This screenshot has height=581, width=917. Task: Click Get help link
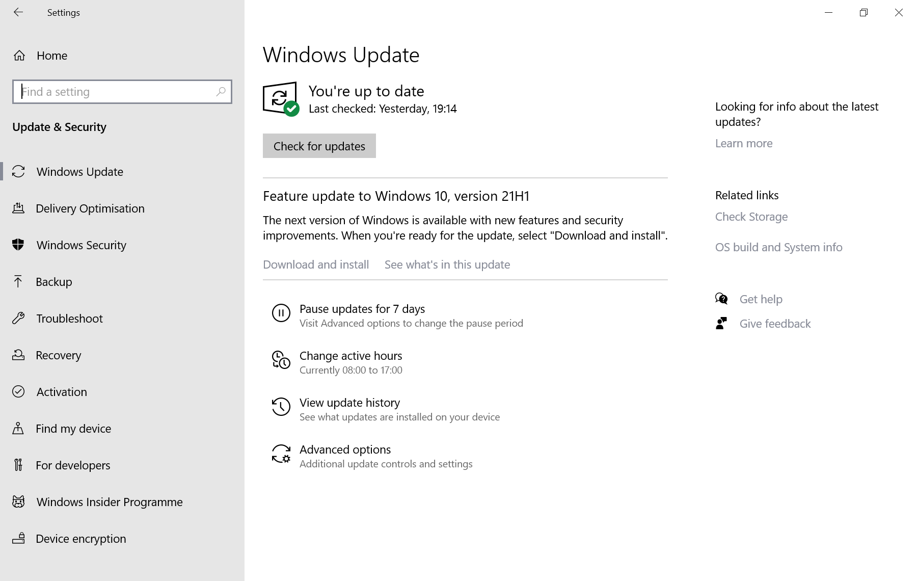point(761,299)
